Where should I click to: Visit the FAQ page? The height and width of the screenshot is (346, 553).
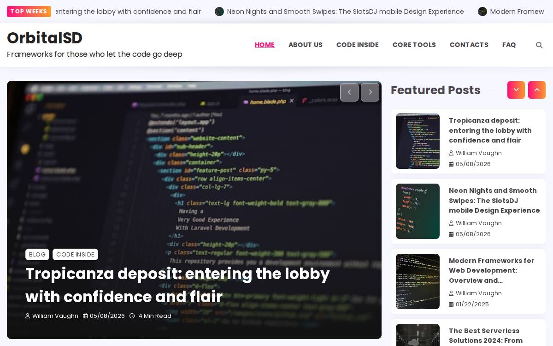pyautogui.click(x=509, y=45)
